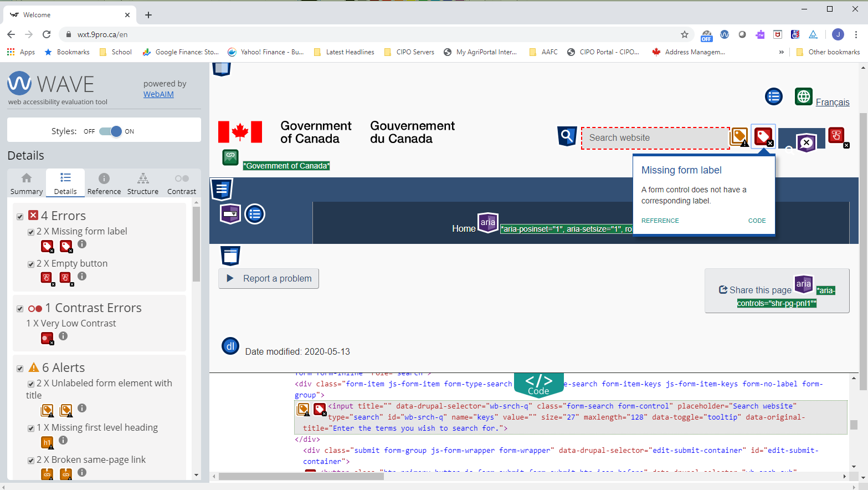Open the Chrome three-dot menu
868x490 pixels.
[856, 34]
